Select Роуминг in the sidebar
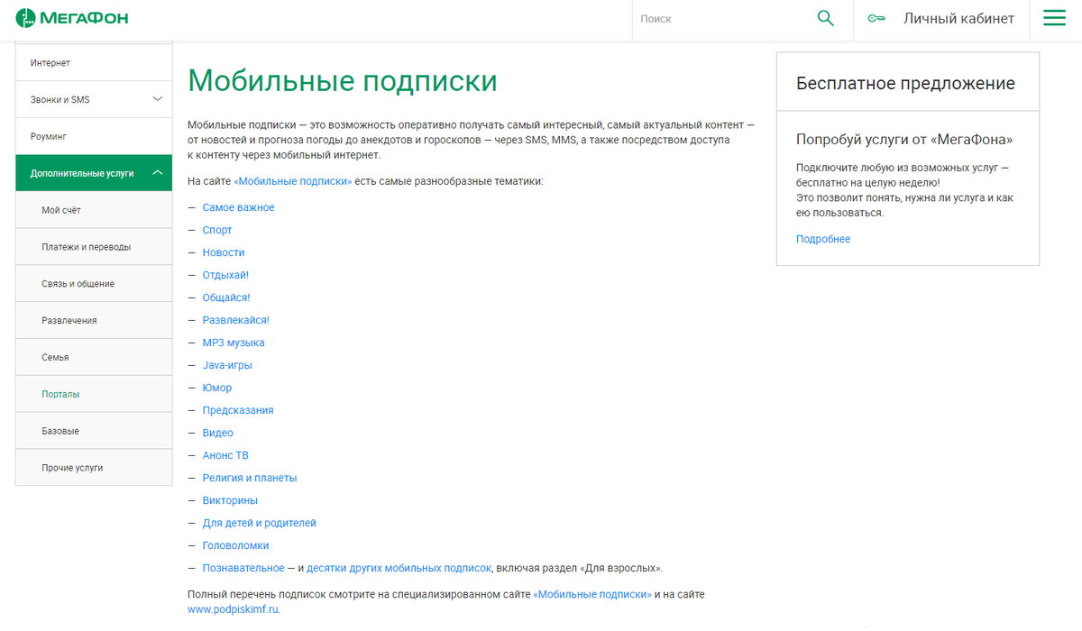This screenshot has width=1082, height=631. pyautogui.click(x=94, y=137)
